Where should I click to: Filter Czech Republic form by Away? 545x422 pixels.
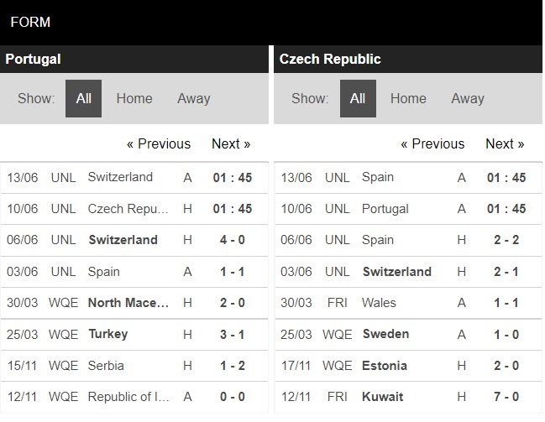pyautogui.click(x=468, y=98)
